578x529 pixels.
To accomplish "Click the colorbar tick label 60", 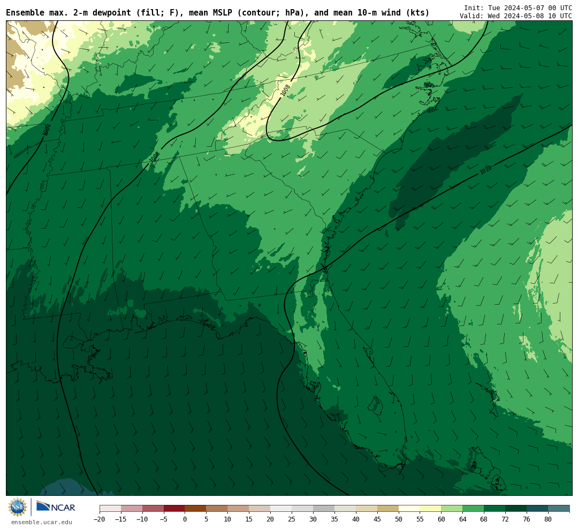I will click(442, 519).
